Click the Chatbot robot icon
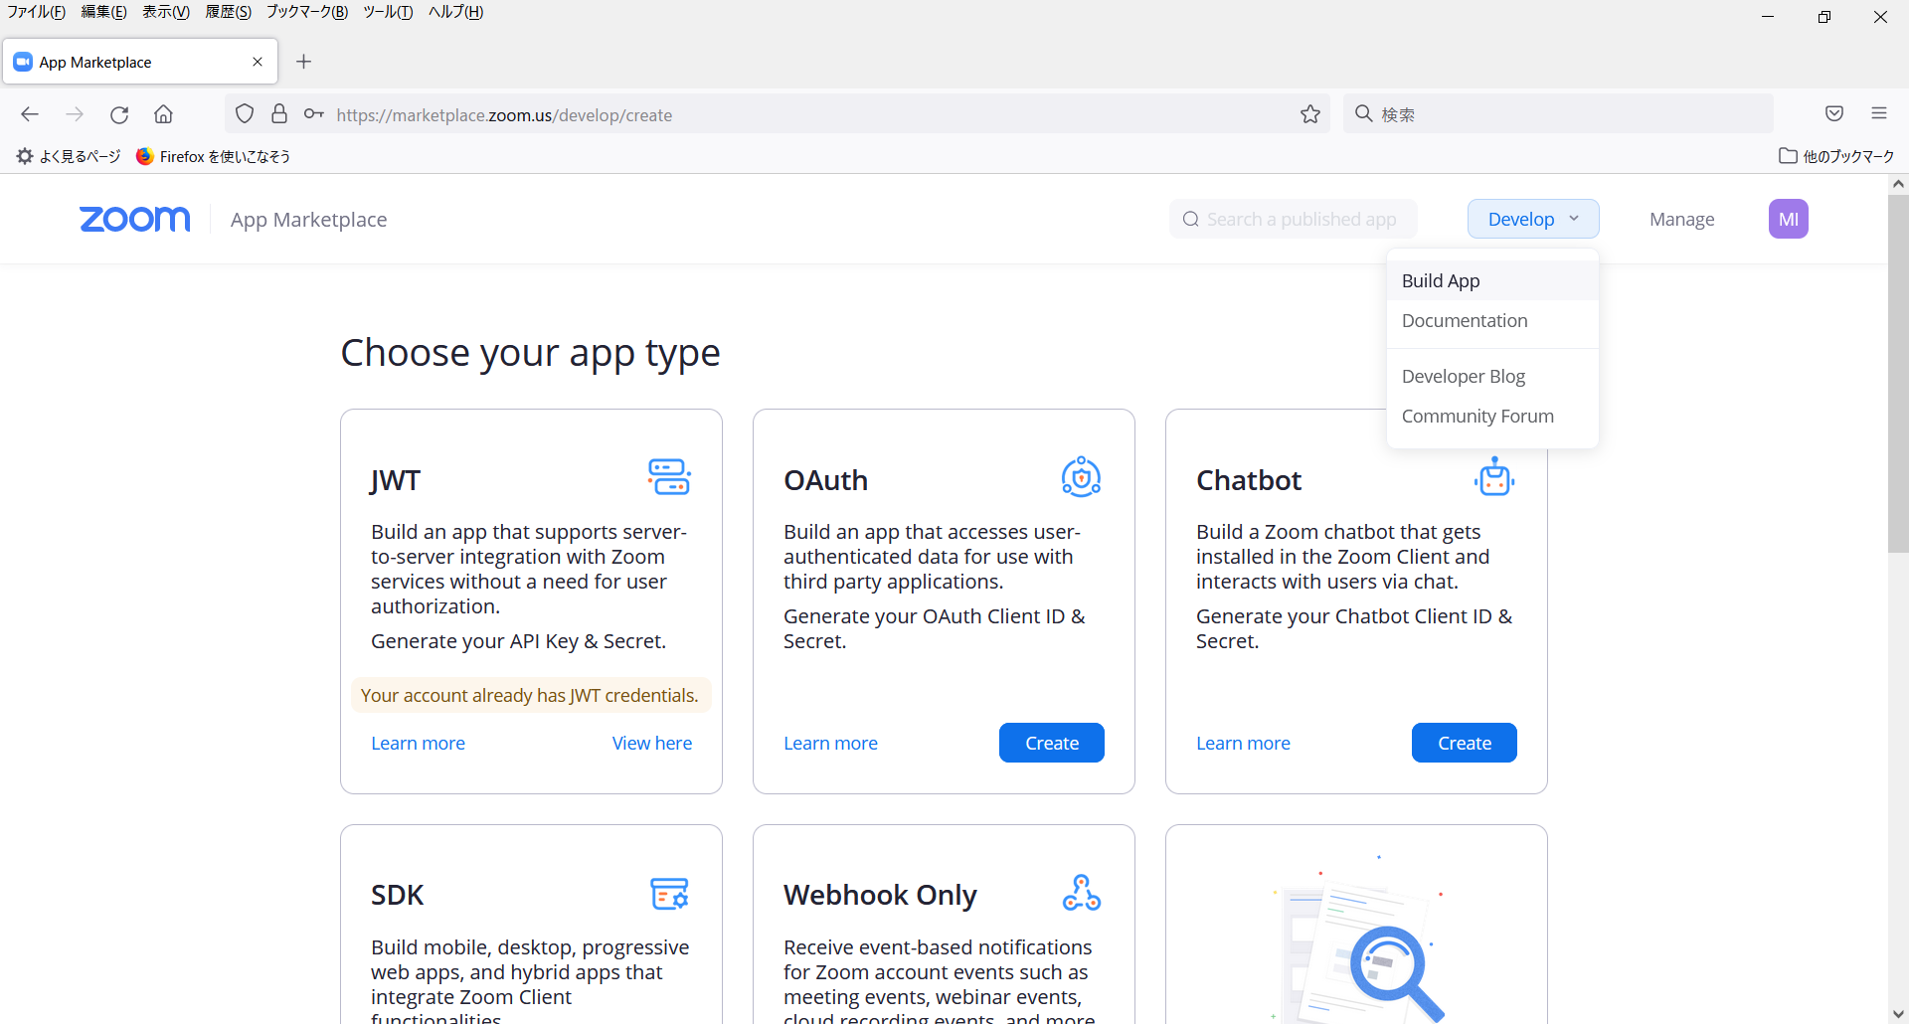Viewport: 1909px width, 1024px height. click(1493, 477)
